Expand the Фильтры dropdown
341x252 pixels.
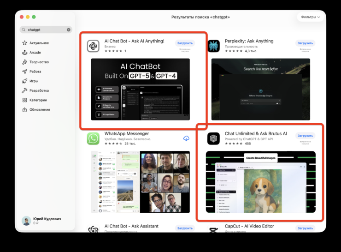310,17
